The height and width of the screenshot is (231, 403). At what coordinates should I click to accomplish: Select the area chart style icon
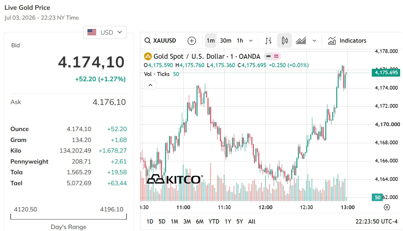pos(301,41)
